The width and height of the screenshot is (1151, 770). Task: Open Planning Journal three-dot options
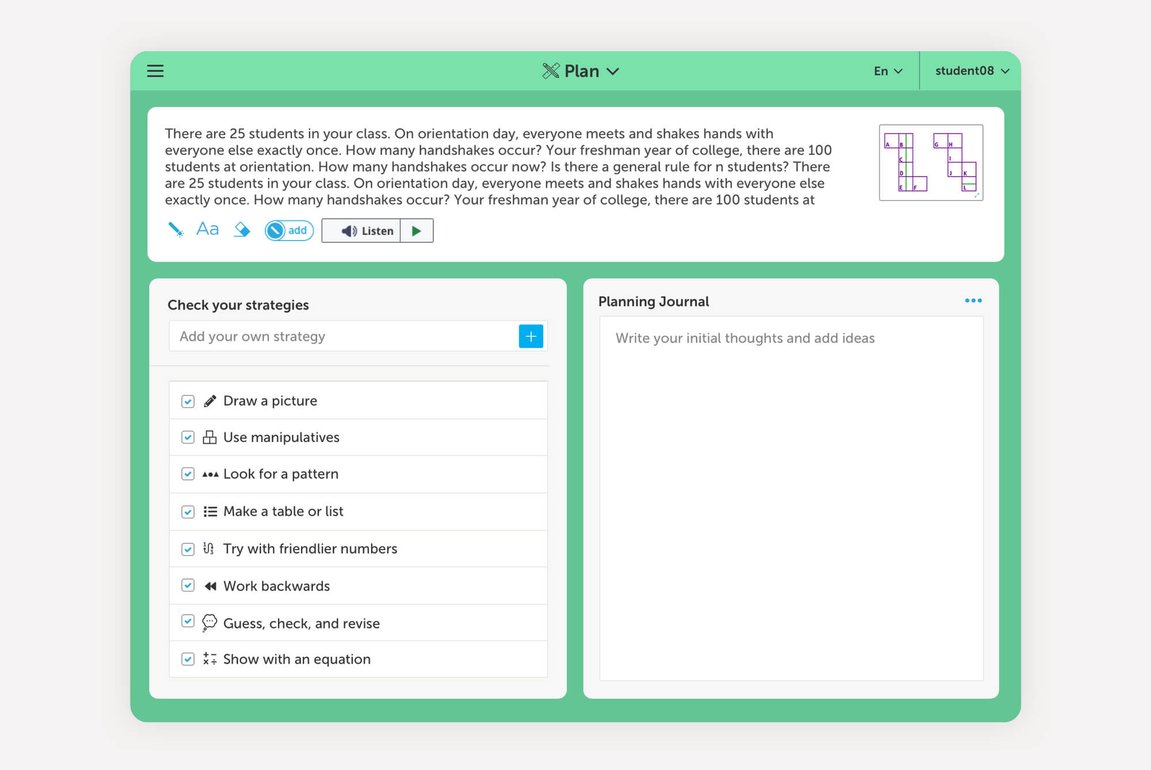[x=973, y=300]
